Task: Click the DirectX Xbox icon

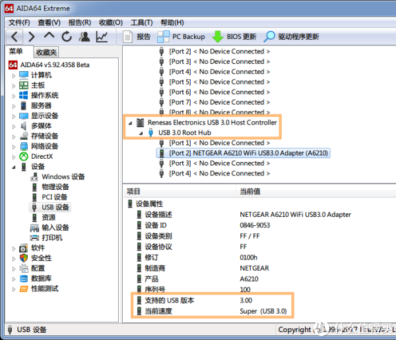Action: [x=24, y=156]
